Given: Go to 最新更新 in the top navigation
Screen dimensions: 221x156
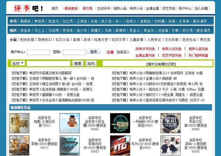Looking at the screenshot, I should (x=71, y=8).
